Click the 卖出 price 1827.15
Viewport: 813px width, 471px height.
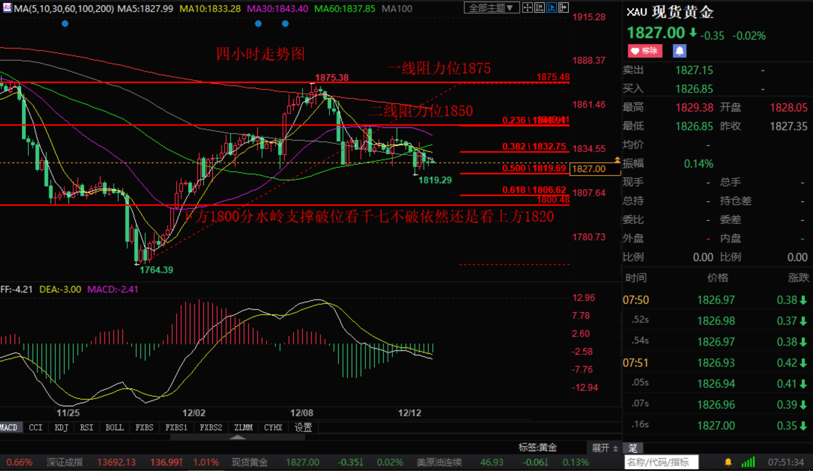tap(694, 70)
